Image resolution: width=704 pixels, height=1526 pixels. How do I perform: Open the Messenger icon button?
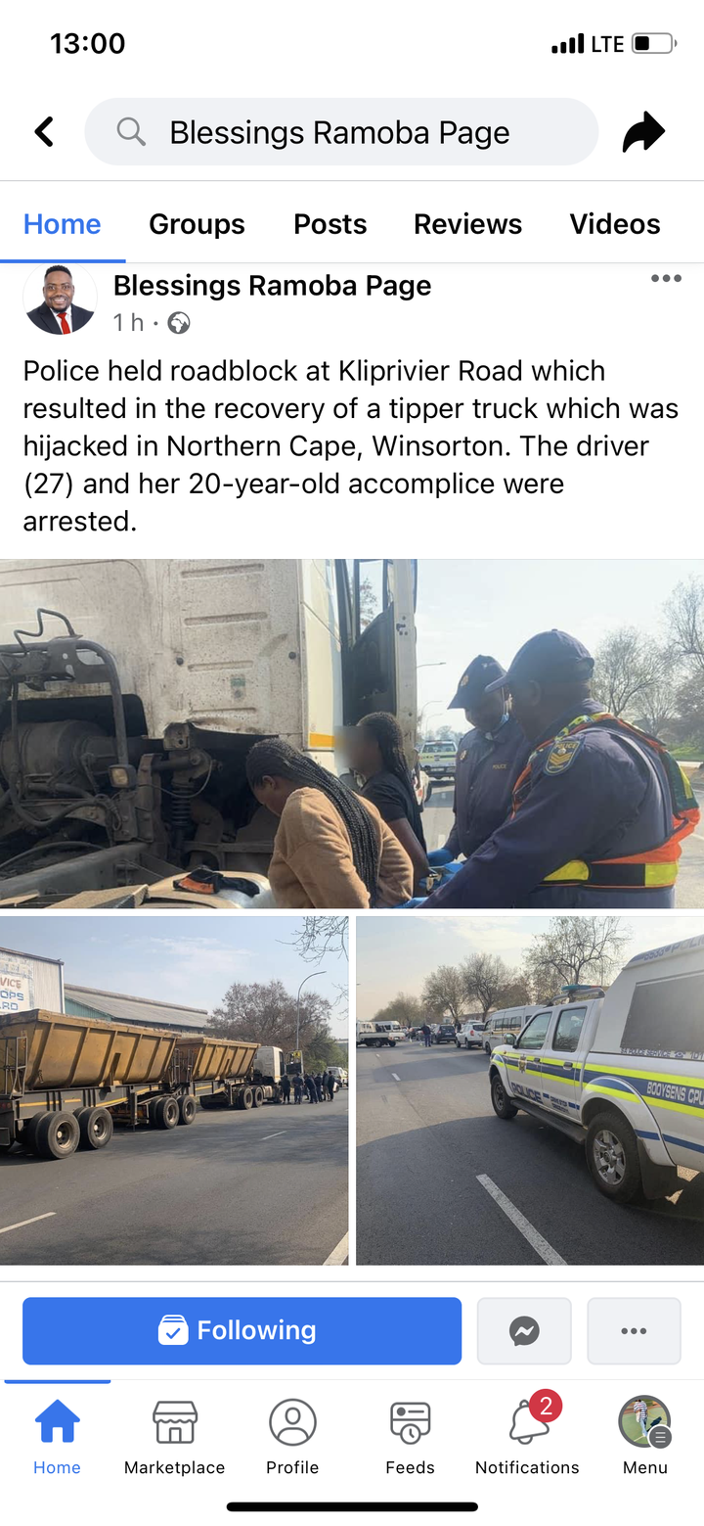pyautogui.click(x=524, y=1330)
